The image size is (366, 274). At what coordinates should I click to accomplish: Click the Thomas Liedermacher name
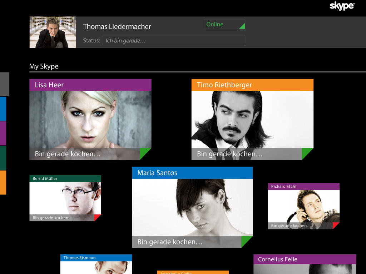click(x=117, y=26)
